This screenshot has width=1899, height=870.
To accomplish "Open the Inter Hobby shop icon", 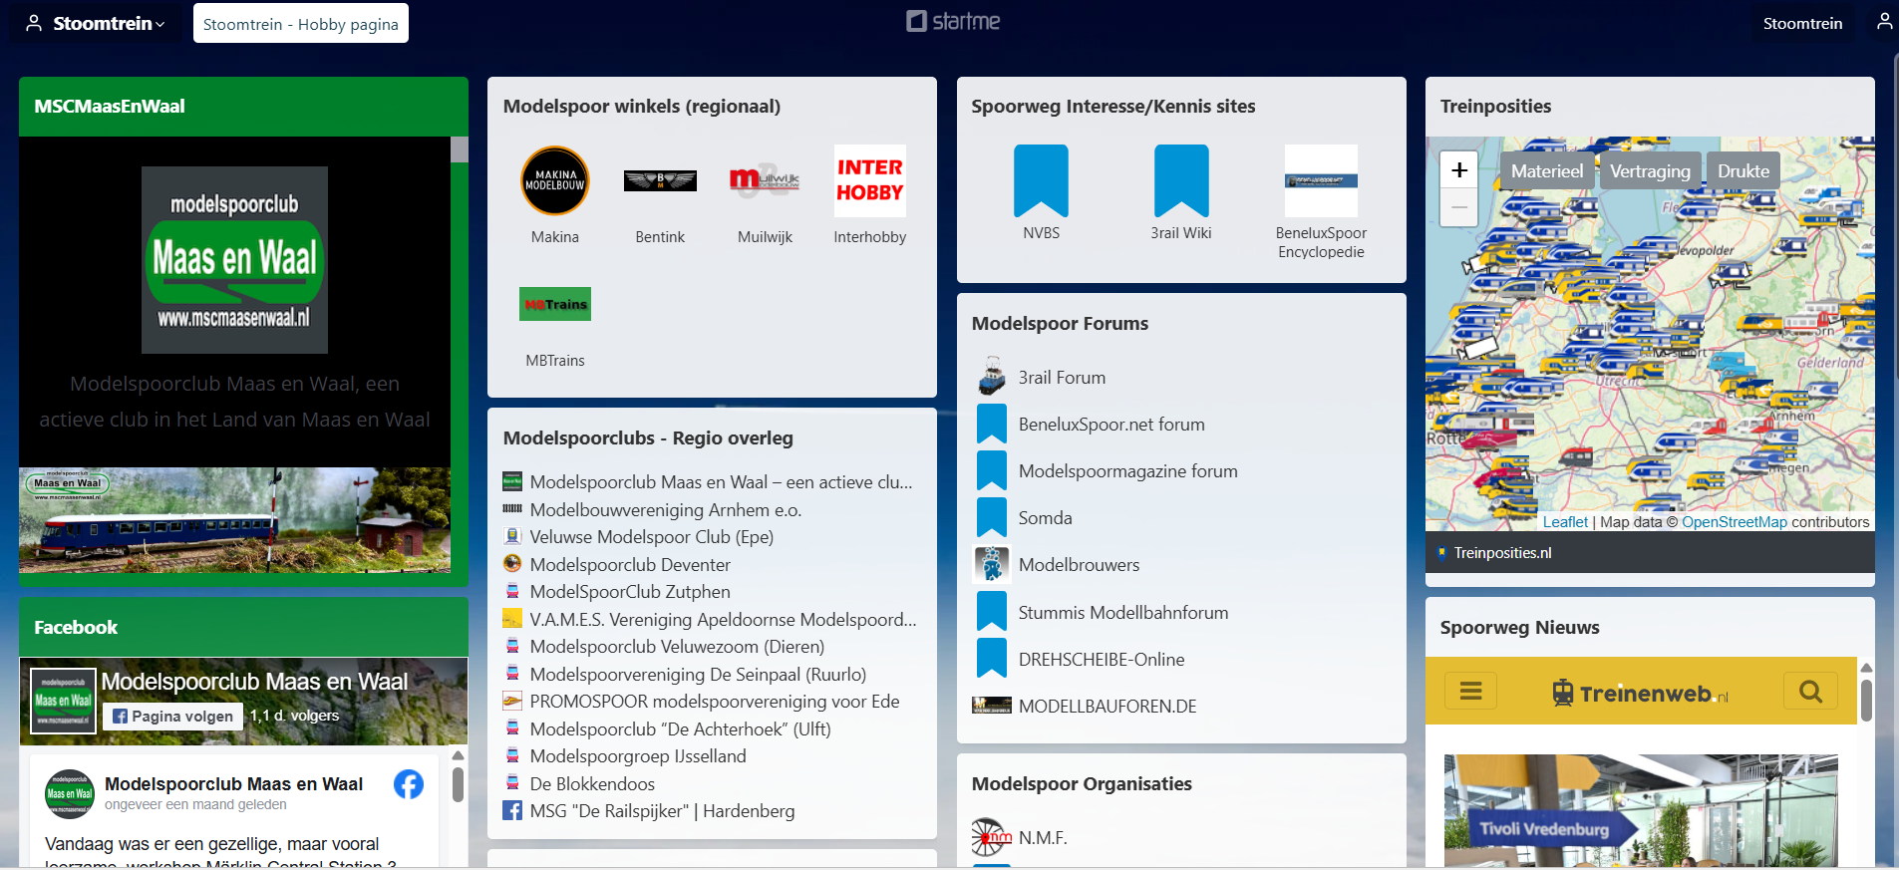I will click(x=870, y=180).
